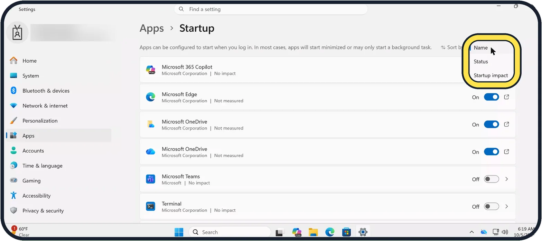This screenshot has width=542, height=241.
Task: Click the Settings gear on the taskbar
Action: [363, 232]
